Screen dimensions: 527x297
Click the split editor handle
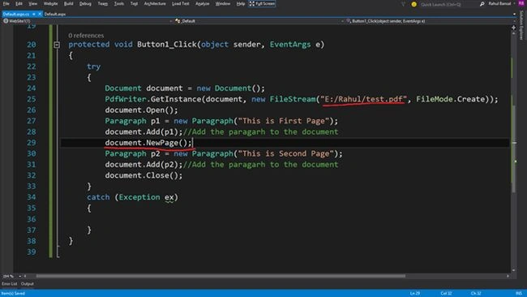pos(513,28)
